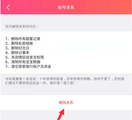The width and height of the screenshot is (132, 120).
Task: Tap the 除非不爱了 phrase
Action: (102, 79)
